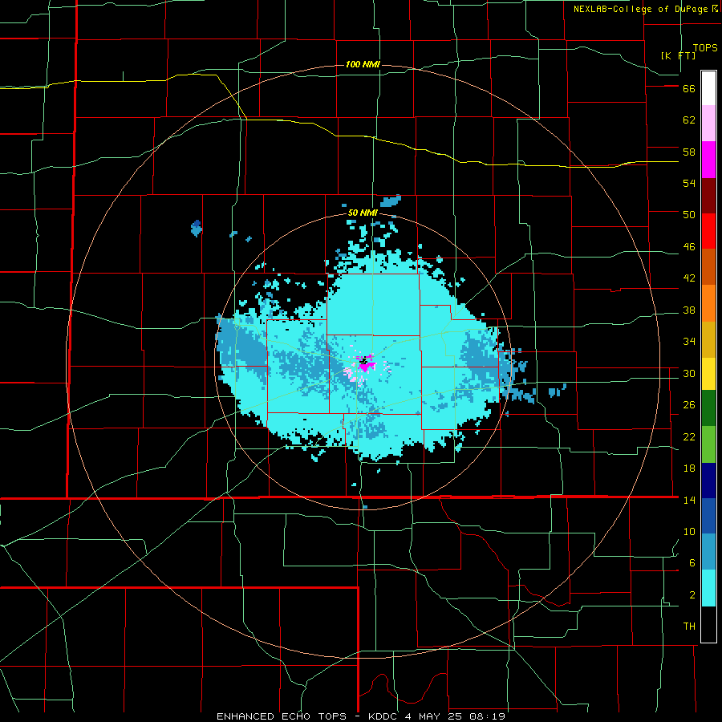
Task: Select the '30' legend value
Action: point(689,373)
